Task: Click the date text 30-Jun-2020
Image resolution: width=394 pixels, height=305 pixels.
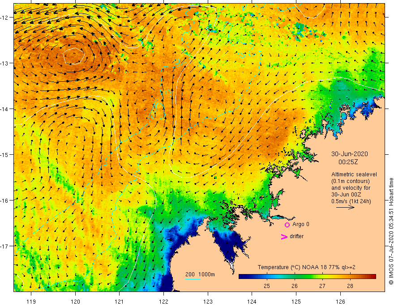Action: click(x=350, y=154)
